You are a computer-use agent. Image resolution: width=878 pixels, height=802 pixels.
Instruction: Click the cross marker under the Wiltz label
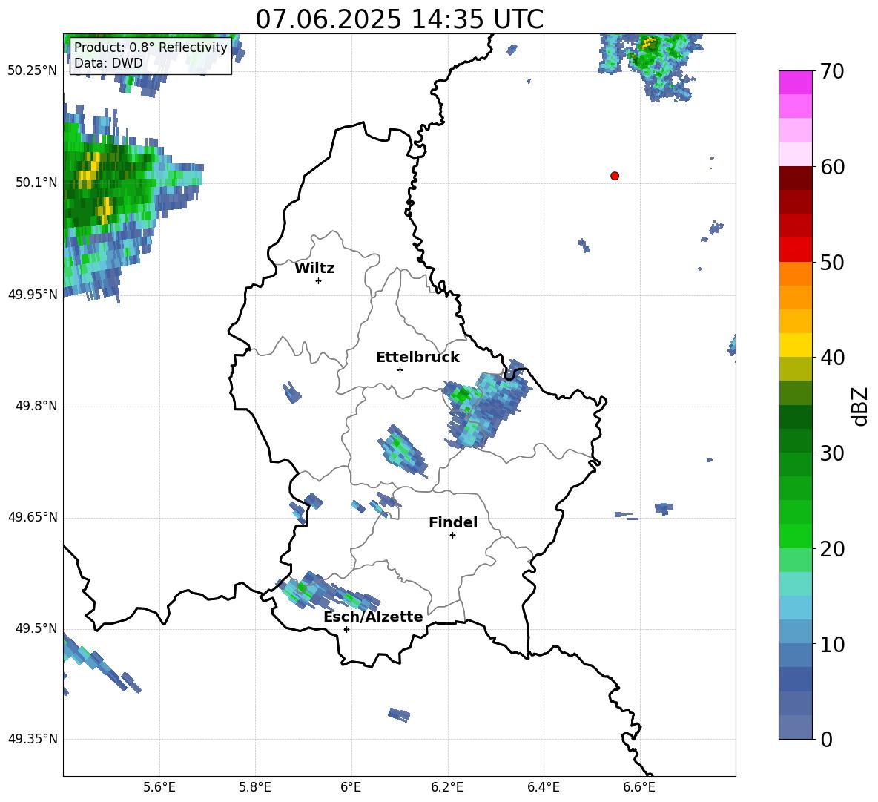pyautogui.click(x=319, y=280)
